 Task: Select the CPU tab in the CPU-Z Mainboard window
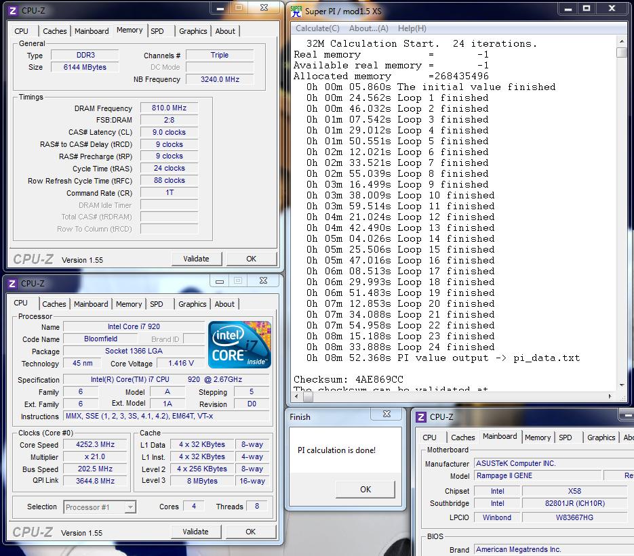(x=429, y=437)
